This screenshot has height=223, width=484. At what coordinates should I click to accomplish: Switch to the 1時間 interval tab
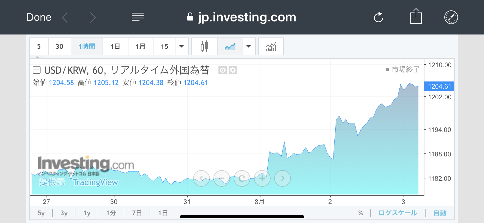87,47
